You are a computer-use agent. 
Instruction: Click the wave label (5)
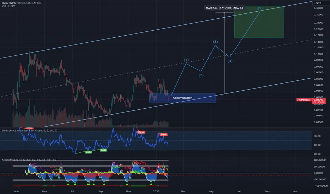pyautogui.click(x=260, y=8)
